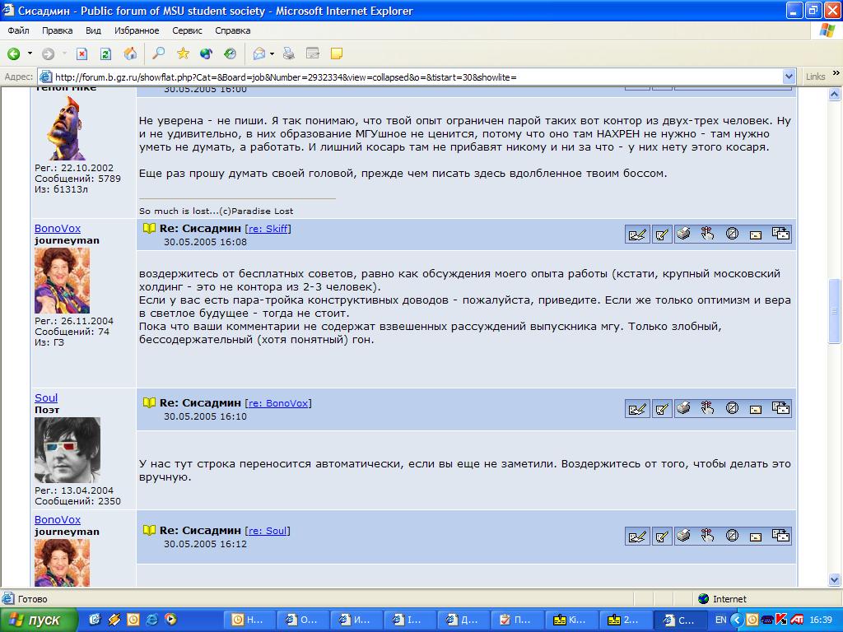
Task: Click the address bar URL field
Action: click(x=417, y=77)
